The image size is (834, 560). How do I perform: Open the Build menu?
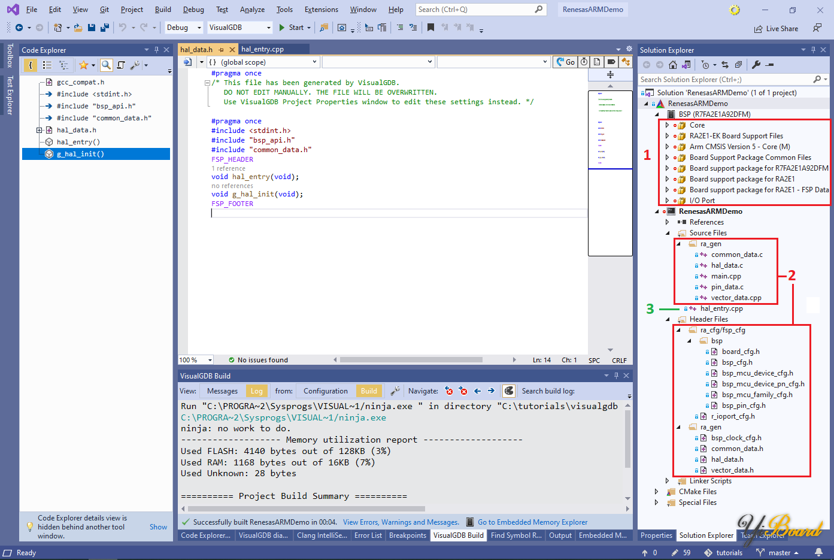click(163, 10)
